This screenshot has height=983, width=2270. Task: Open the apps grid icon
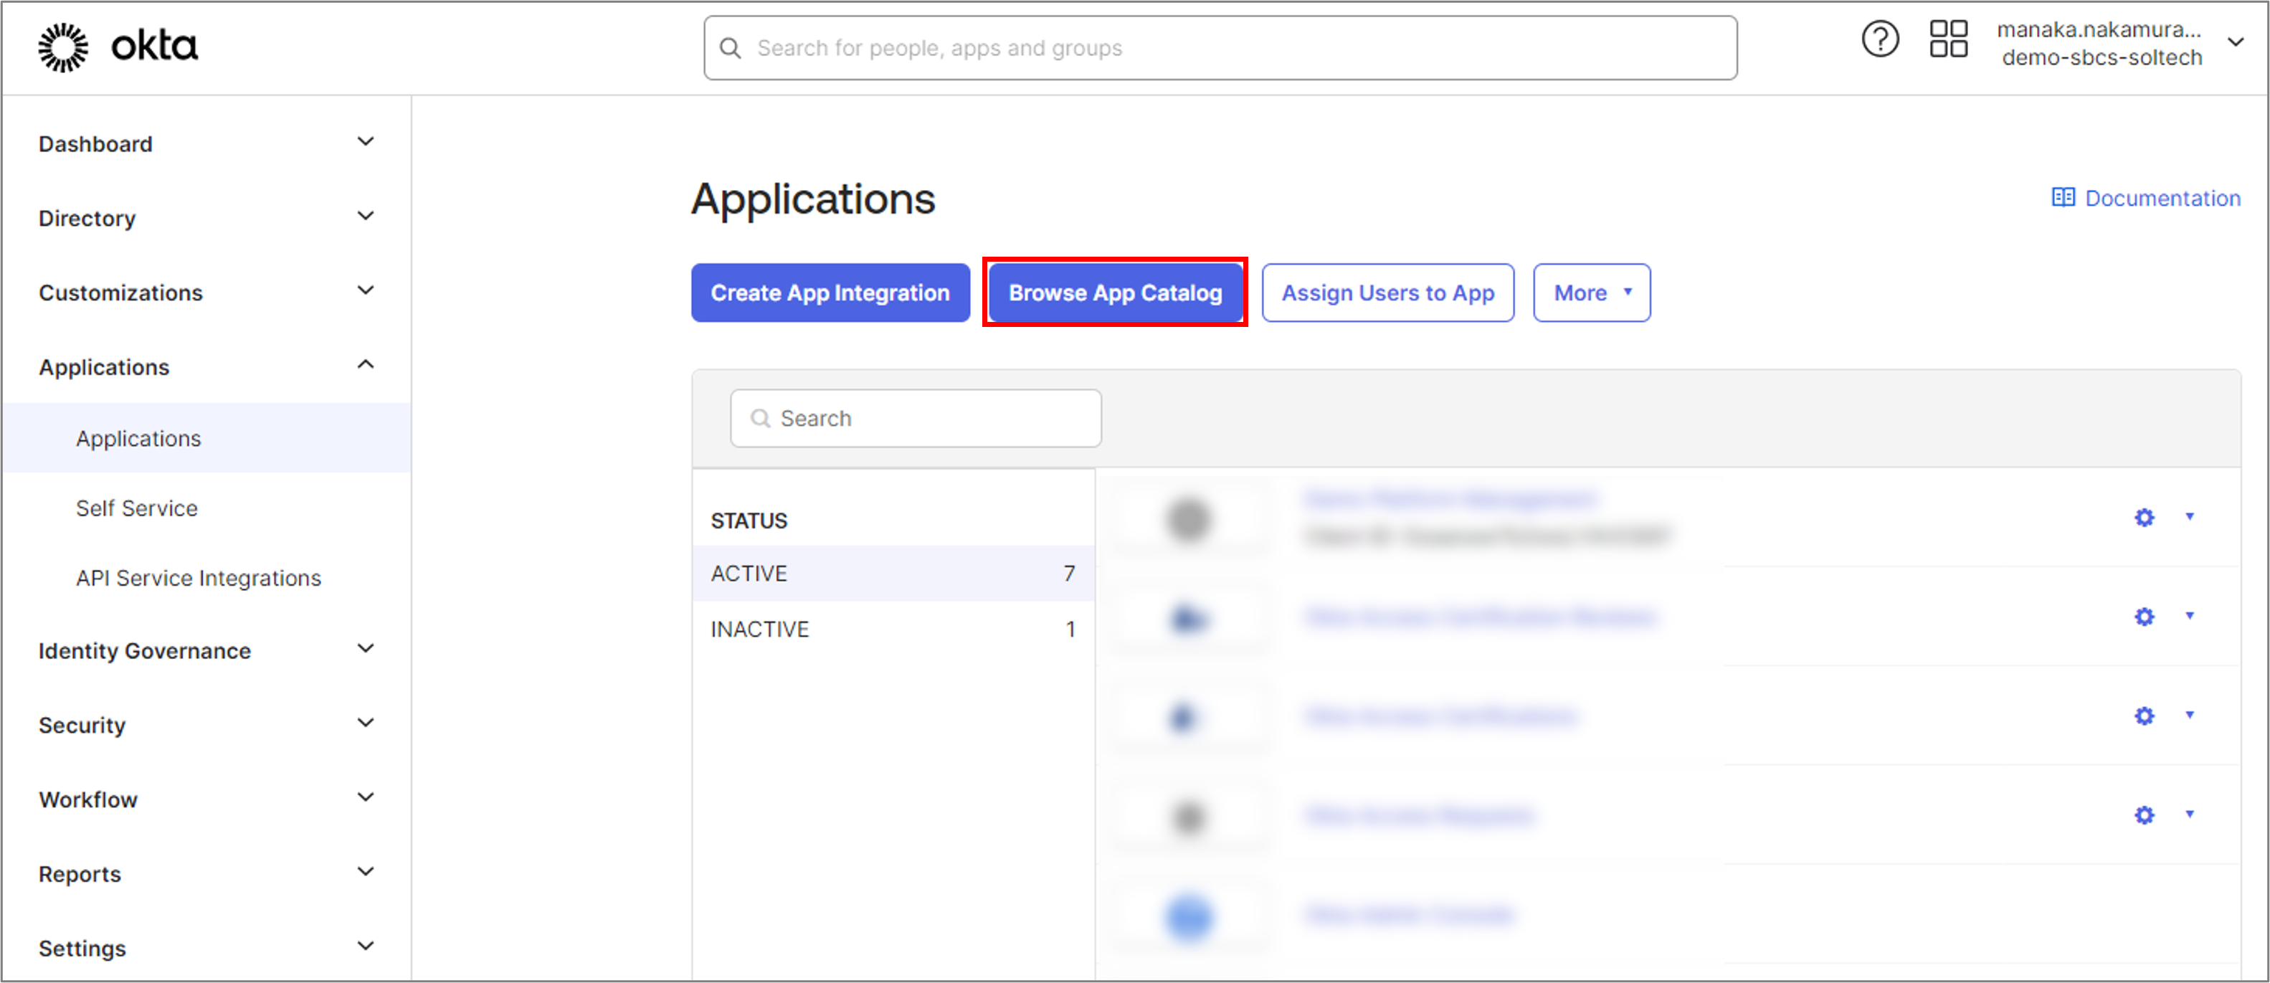1948,39
